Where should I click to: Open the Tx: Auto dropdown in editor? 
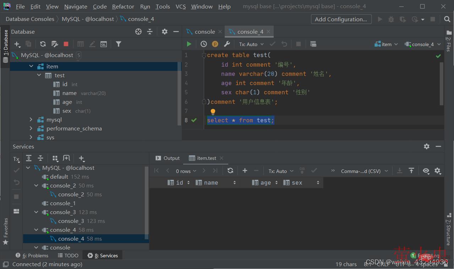tap(251, 44)
